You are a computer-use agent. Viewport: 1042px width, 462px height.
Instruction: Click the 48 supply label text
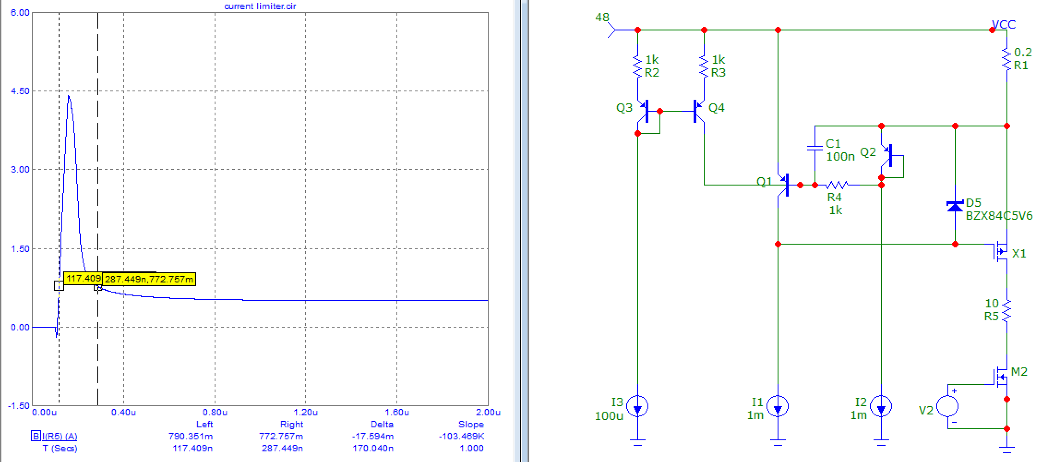point(602,17)
